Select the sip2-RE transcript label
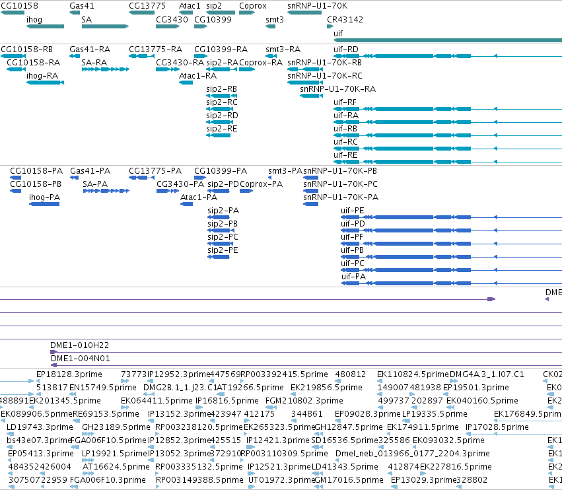Screen dimensions: 562x490 point(221,129)
